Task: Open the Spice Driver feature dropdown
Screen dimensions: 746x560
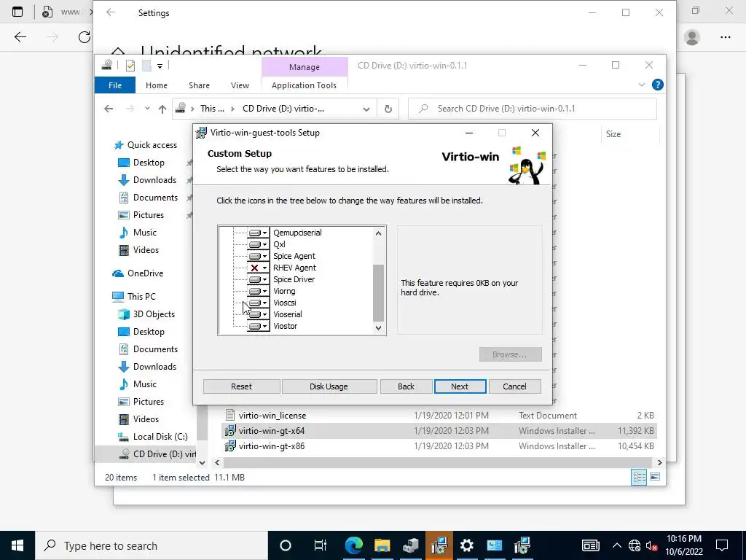Action: [258, 279]
